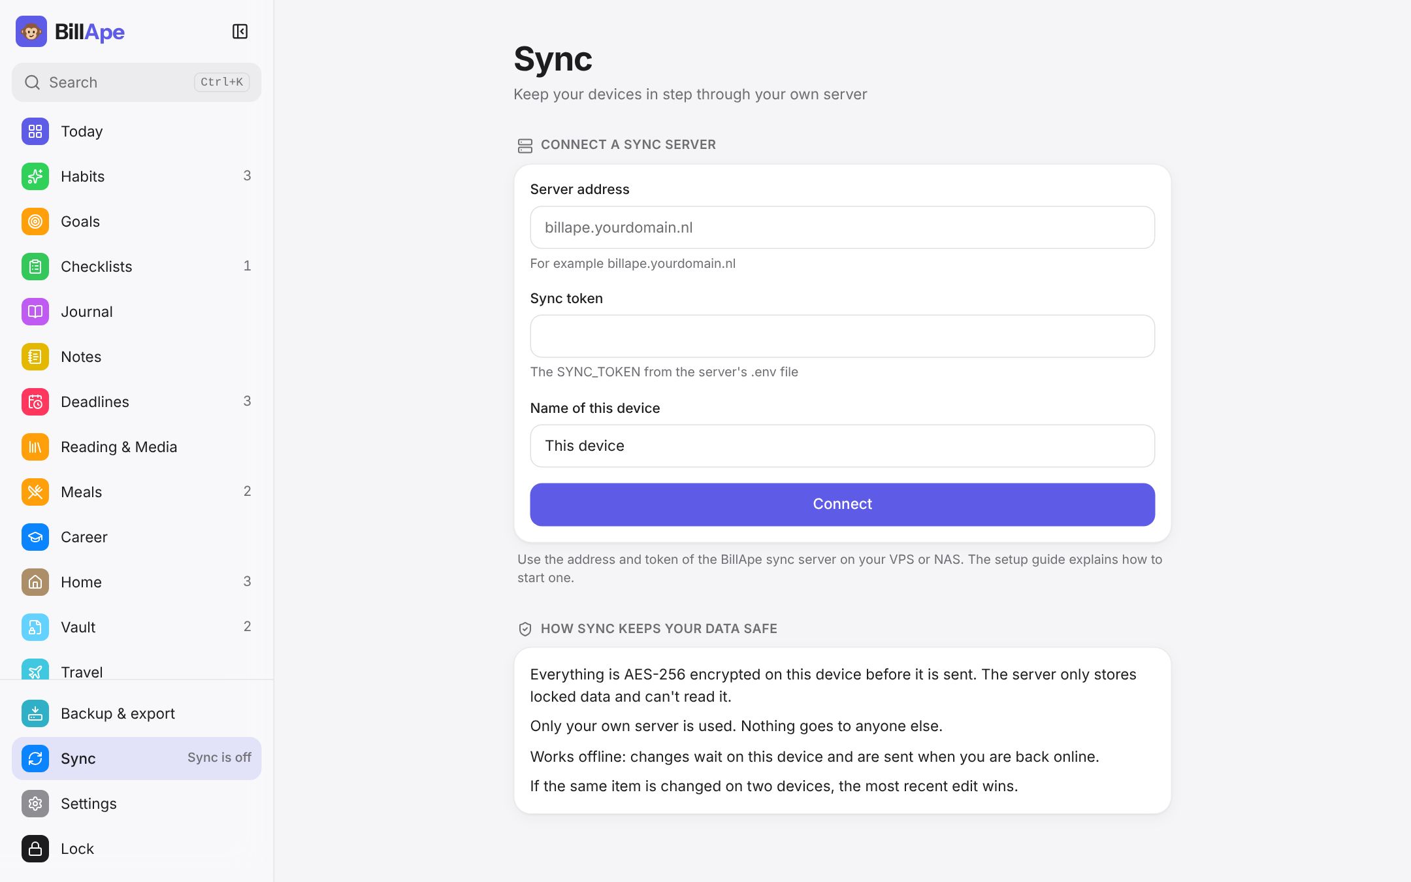Go to Habits in the sidebar
1411x882 pixels.
coord(137,176)
